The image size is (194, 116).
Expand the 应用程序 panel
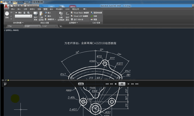(x=73, y=23)
